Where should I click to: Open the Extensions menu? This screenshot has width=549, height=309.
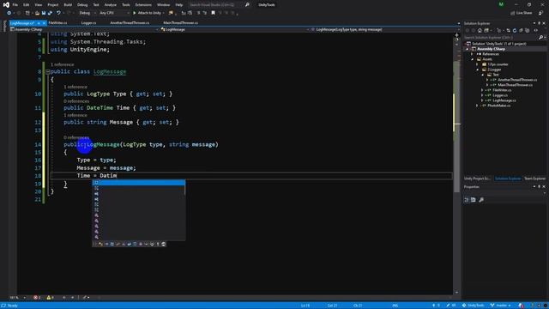tap(143, 5)
